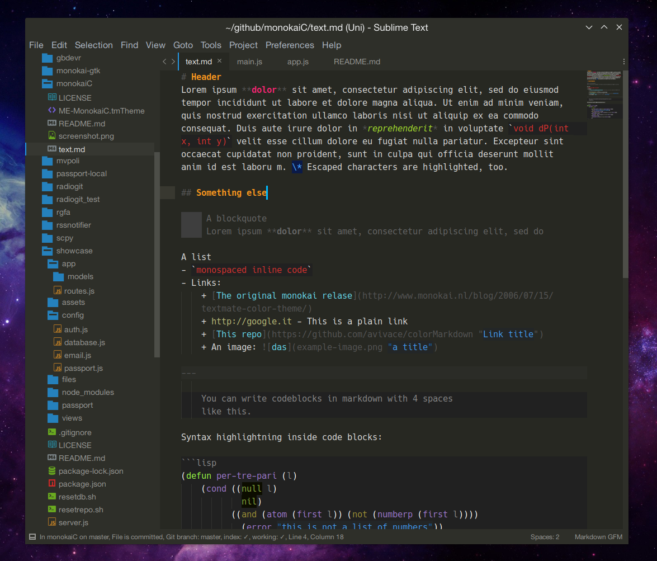This screenshot has width=657, height=561.
Task: Expand the mvpoli folder
Action: tap(47, 161)
